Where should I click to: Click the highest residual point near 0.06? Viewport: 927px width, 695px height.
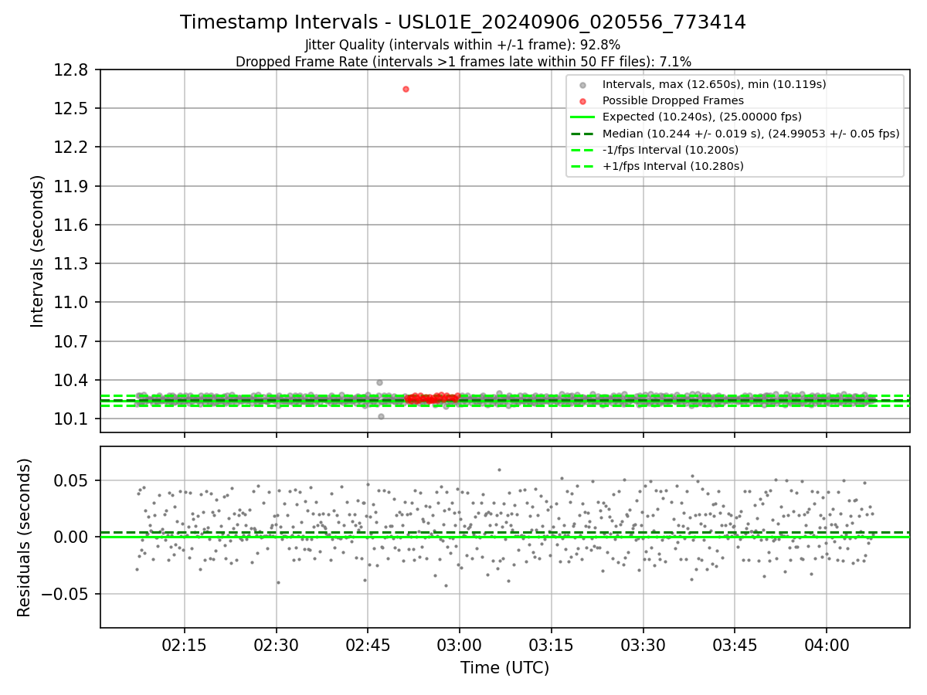(499, 470)
